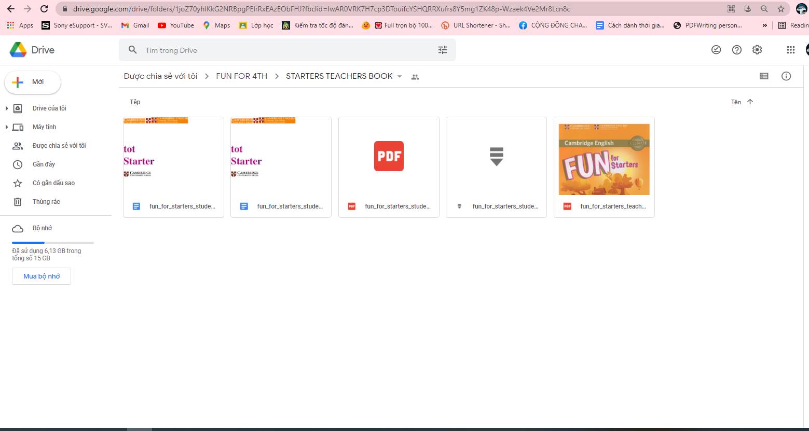Open Được chia sẻ với tôi in the sidebar
This screenshot has height=431, width=809.
point(59,146)
